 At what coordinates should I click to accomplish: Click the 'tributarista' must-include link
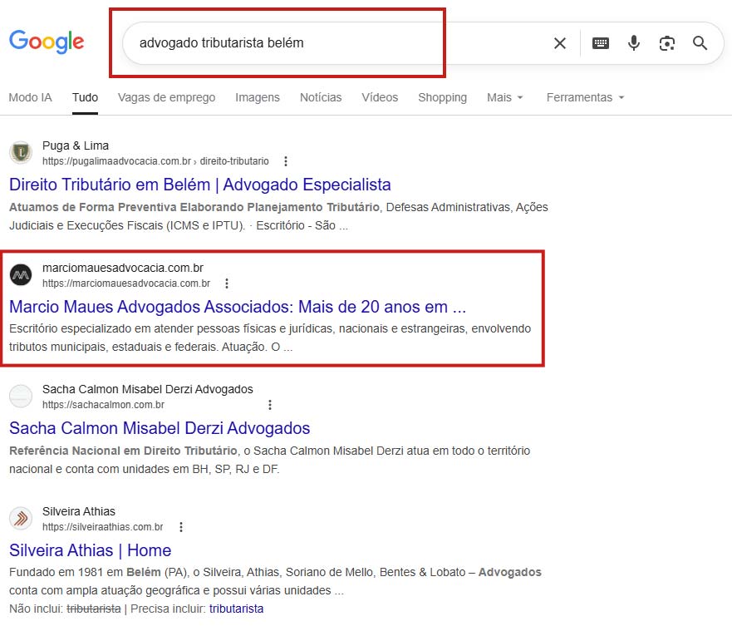236,609
